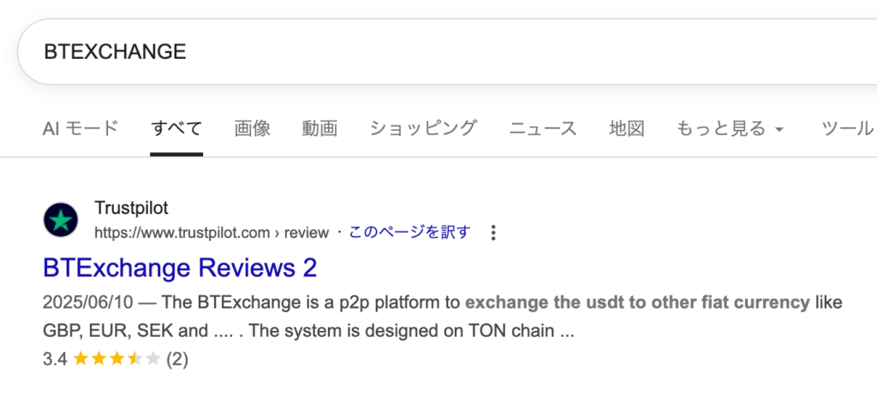
Task: Click the このページを訳す translate link
Action: [x=409, y=233]
